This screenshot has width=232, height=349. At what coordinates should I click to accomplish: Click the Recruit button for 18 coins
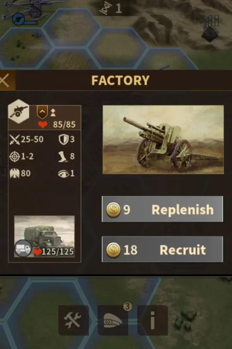coord(162,249)
